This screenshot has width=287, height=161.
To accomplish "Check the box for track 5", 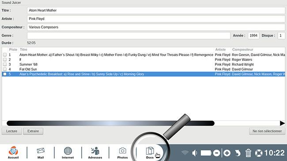I will pyautogui.click(x=5, y=74).
